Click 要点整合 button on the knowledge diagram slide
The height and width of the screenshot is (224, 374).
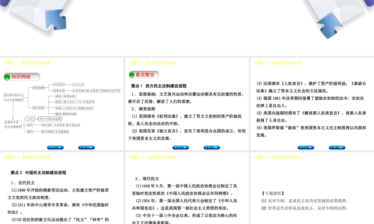[x=87, y=147]
